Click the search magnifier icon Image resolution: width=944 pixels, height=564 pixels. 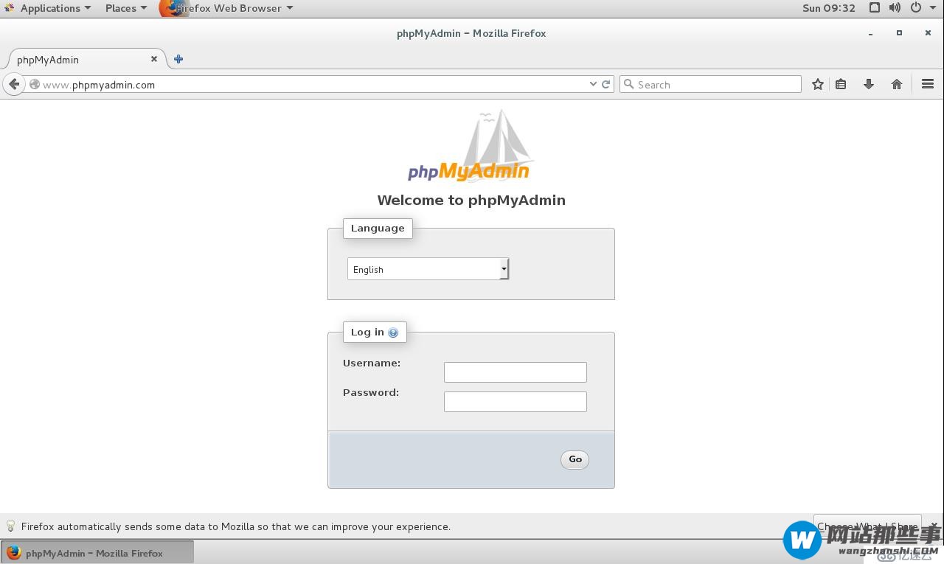click(629, 84)
